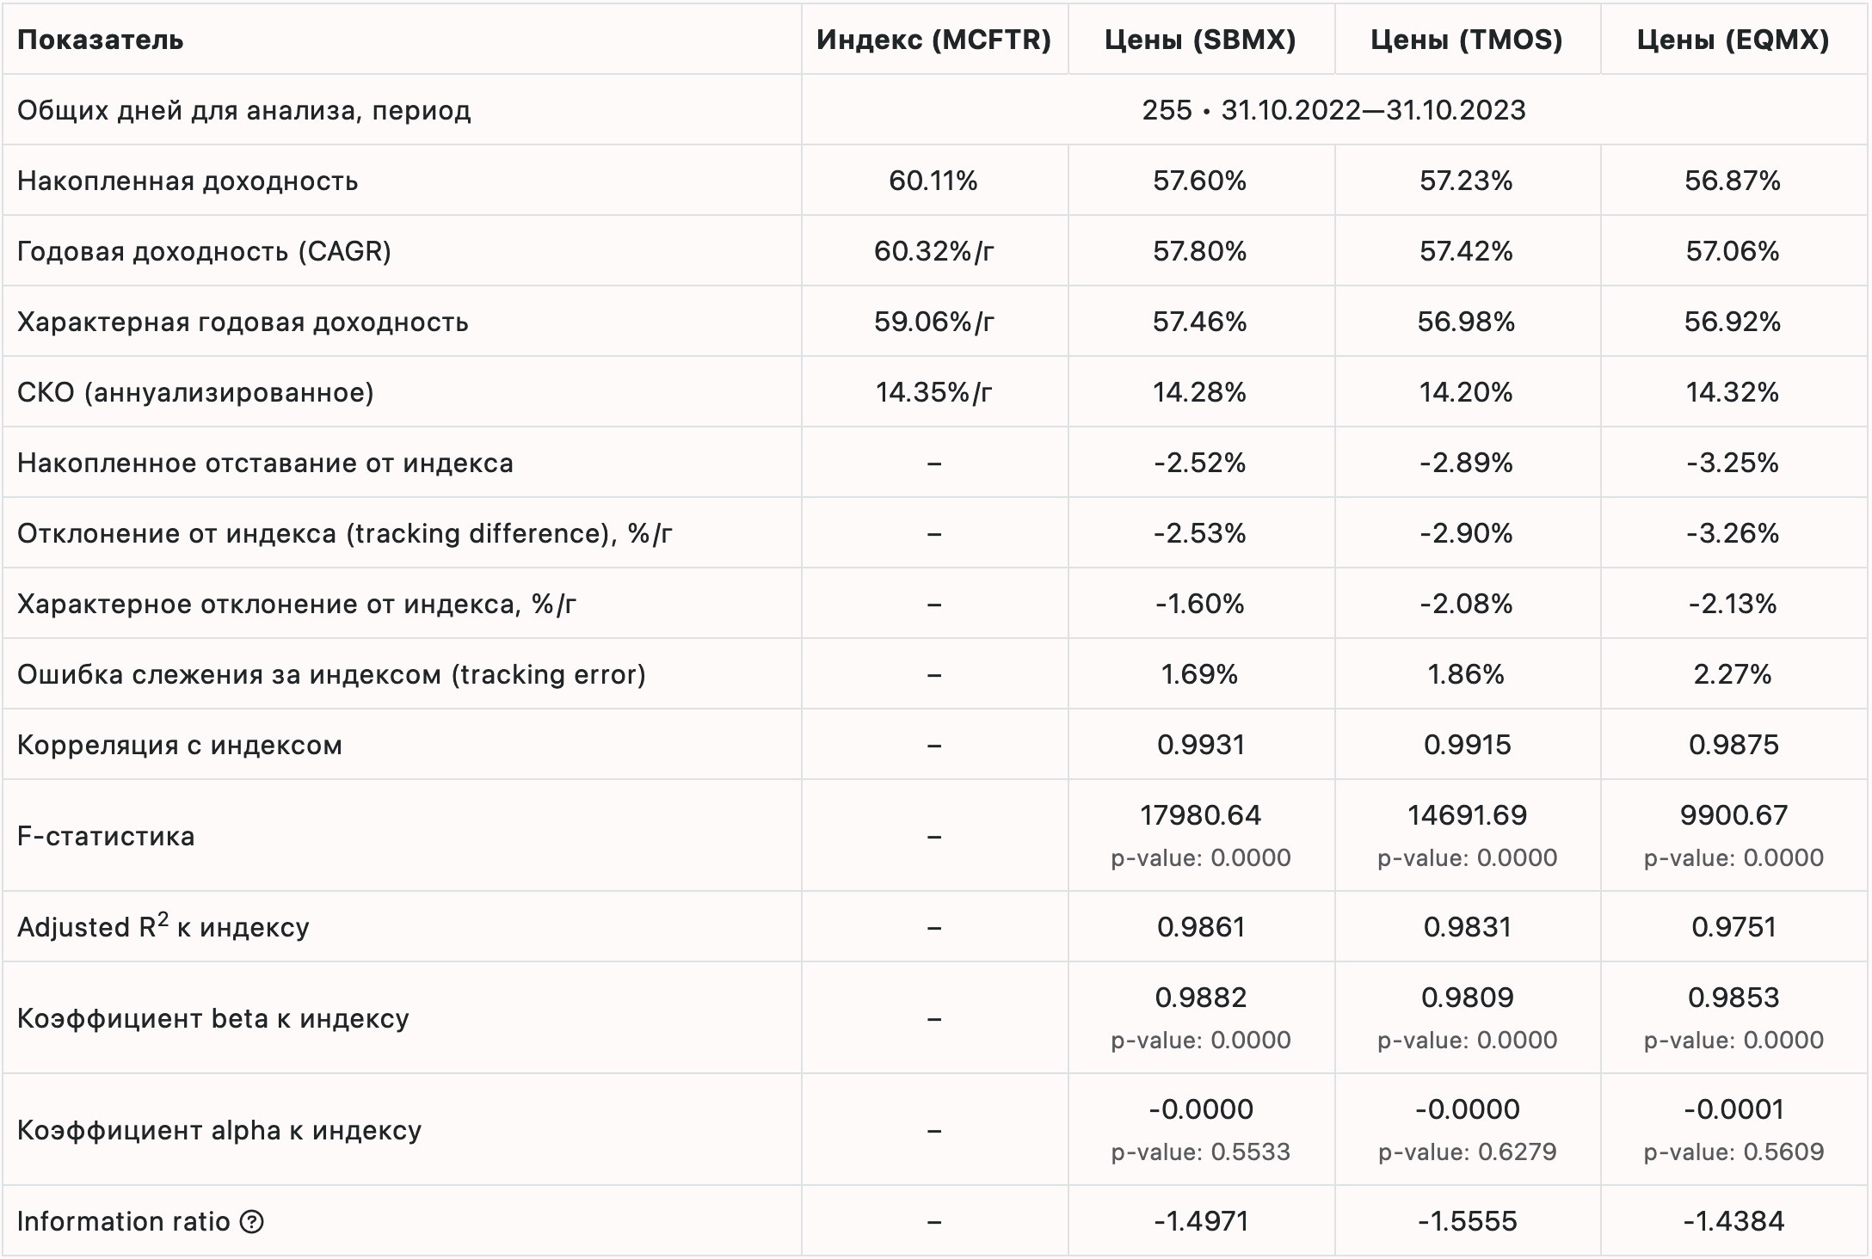
Task: Click the "Цены (SBMX)" column header
Action: pos(1200,40)
